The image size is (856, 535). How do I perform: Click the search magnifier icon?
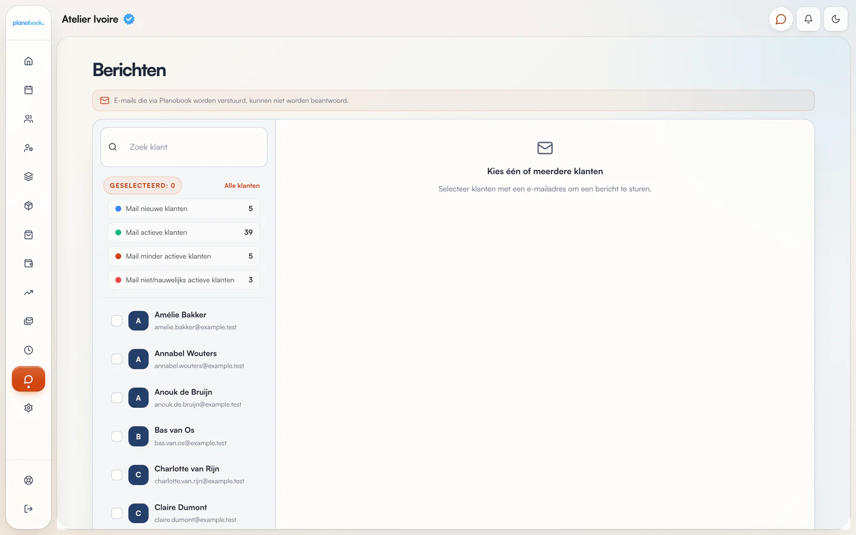point(113,147)
